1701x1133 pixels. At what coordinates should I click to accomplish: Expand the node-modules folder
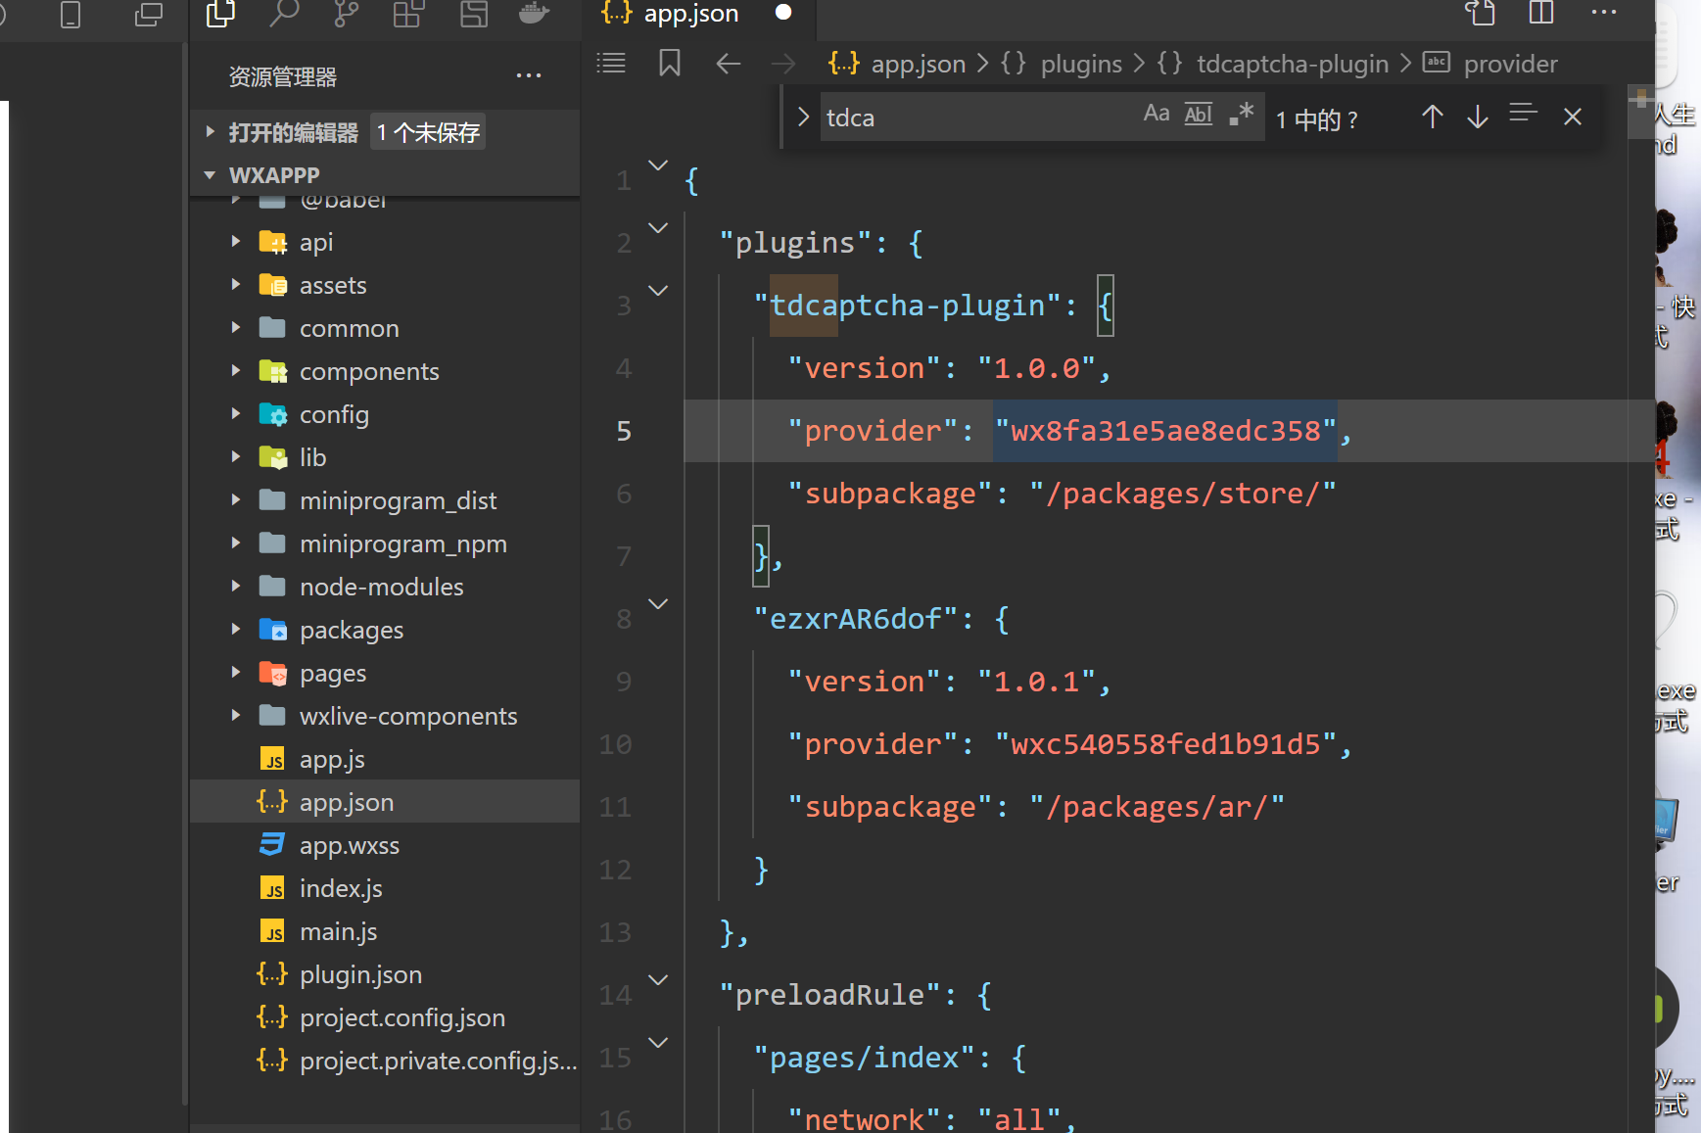236,586
